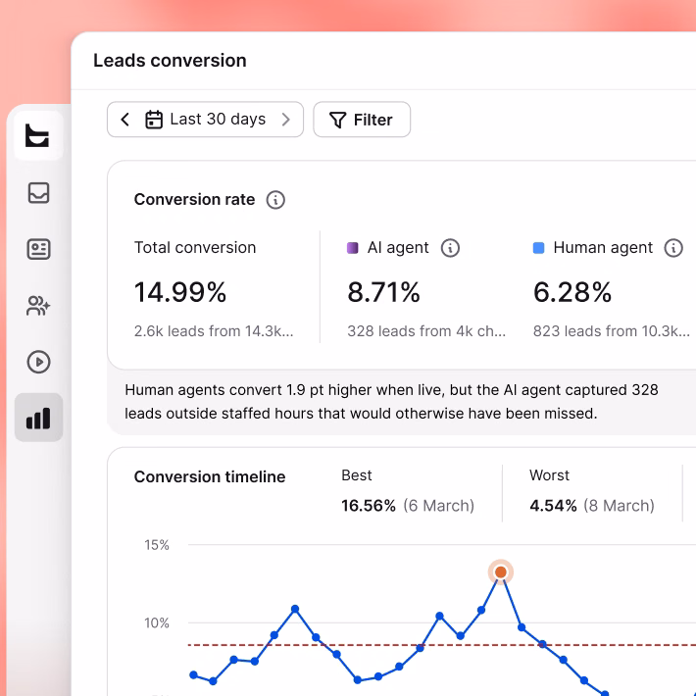Click the purple AI agent legend swatch
Viewport: 696px width, 696px height.
tap(353, 248)
